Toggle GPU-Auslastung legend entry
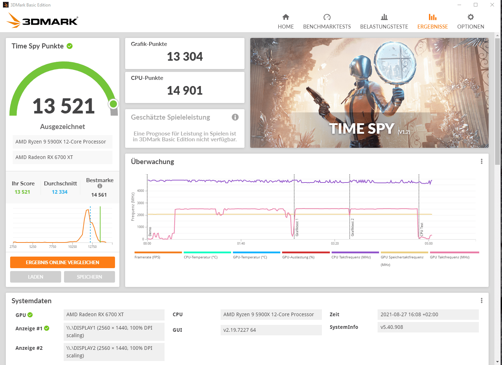The width and height of the screenshot is (502, 365). (x=306, y=255)
